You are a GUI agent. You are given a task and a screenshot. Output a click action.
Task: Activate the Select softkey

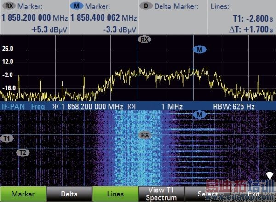tap(207, 194)
